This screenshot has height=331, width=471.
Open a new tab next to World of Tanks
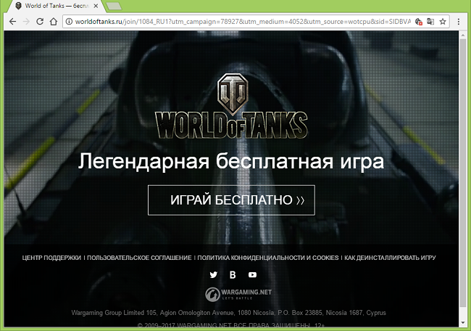tap(114, 6)
